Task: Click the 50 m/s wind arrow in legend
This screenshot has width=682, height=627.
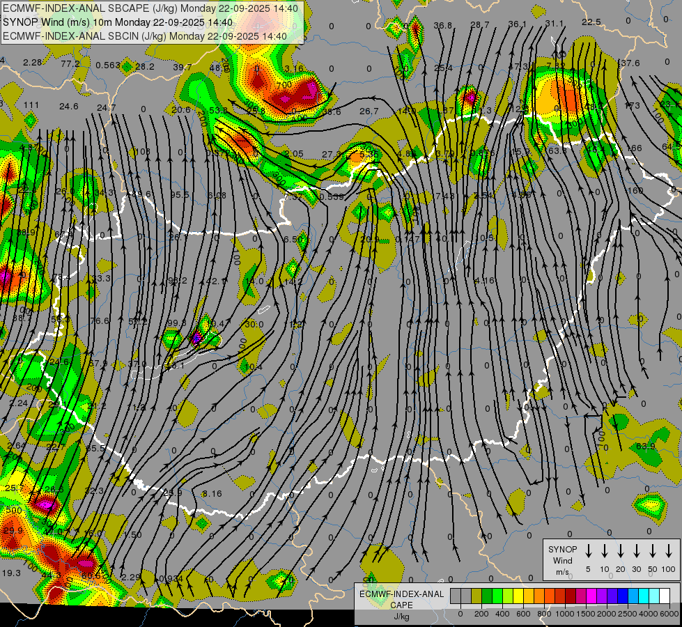Action: pos(653,551)
